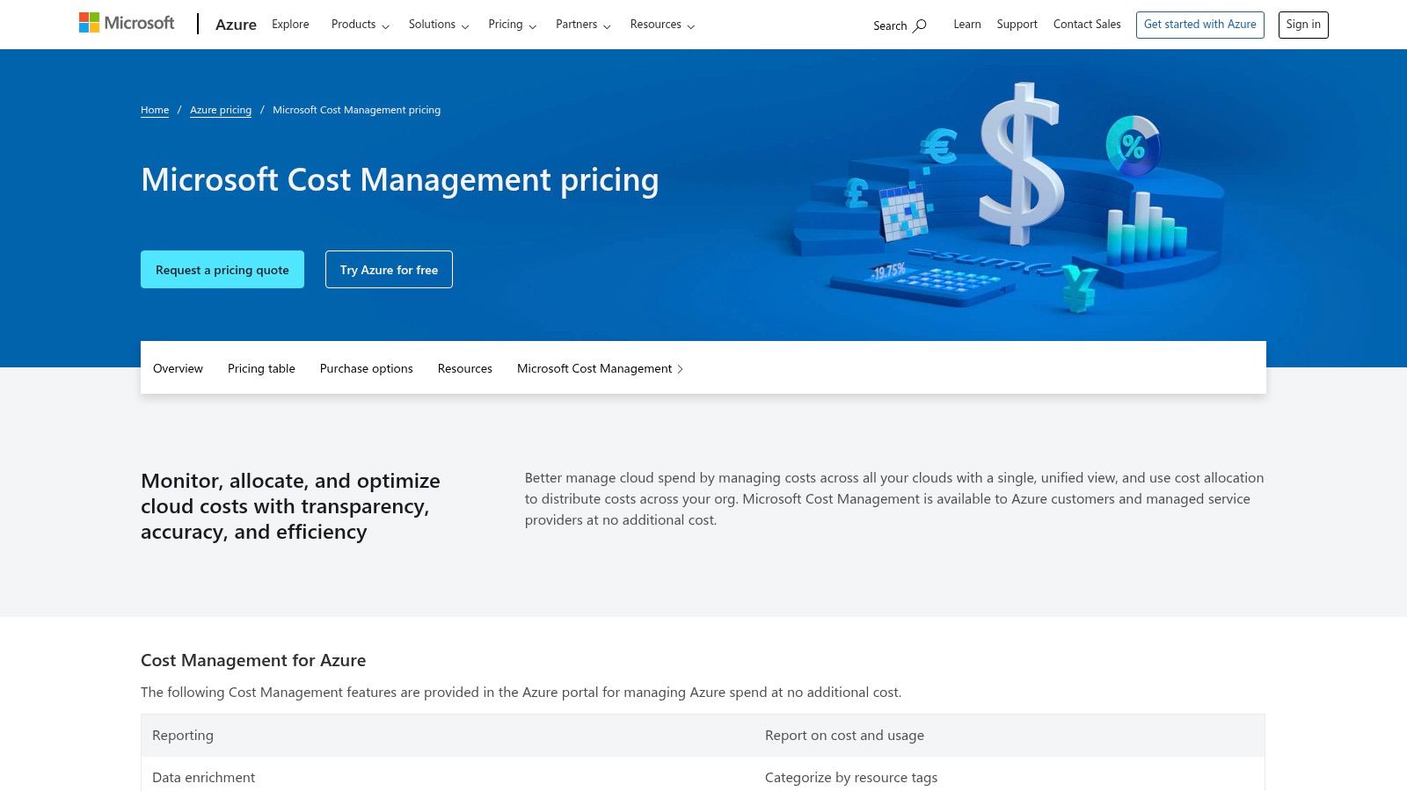Switch to the Resources tab below the banner

click(x=464, y=368)
